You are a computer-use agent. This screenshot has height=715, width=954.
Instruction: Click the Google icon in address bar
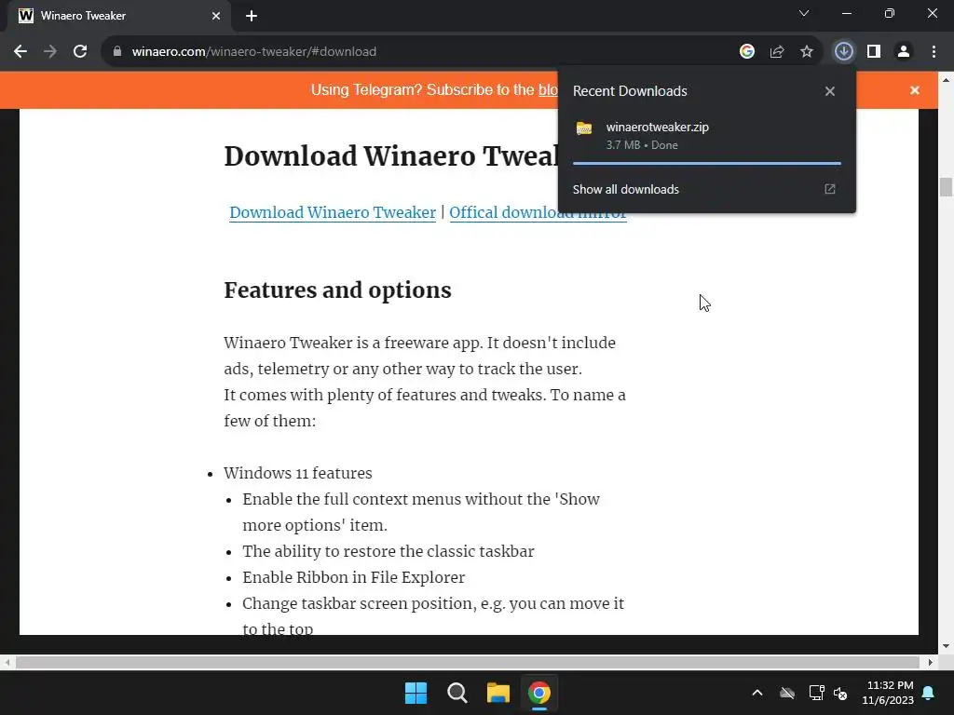click(747, 52)
